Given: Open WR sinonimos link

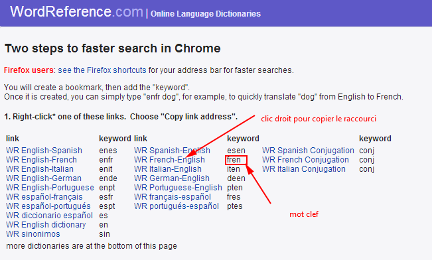Looking at the screenshot, I should (33, 234).
